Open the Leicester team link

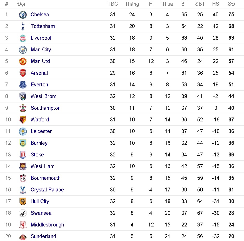pyautogui.click(x=41, y=131)
